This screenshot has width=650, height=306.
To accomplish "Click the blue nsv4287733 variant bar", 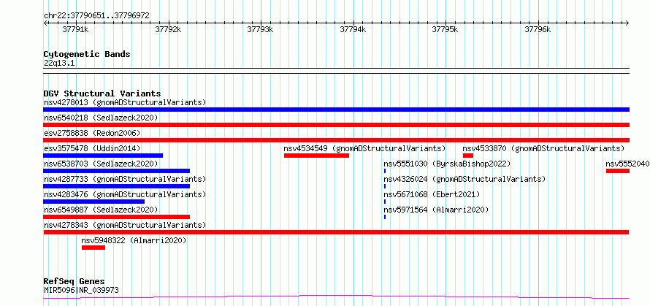I will click(116, 186).
